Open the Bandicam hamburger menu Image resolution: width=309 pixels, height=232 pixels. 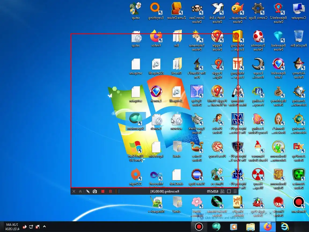tap(235, 191)
